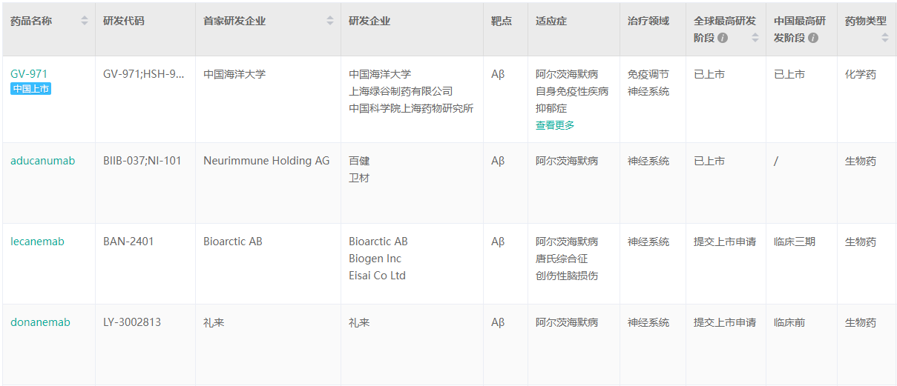Expand 查看更多 indications for GV-971
897x386 pixels.
tap(555, 125)
